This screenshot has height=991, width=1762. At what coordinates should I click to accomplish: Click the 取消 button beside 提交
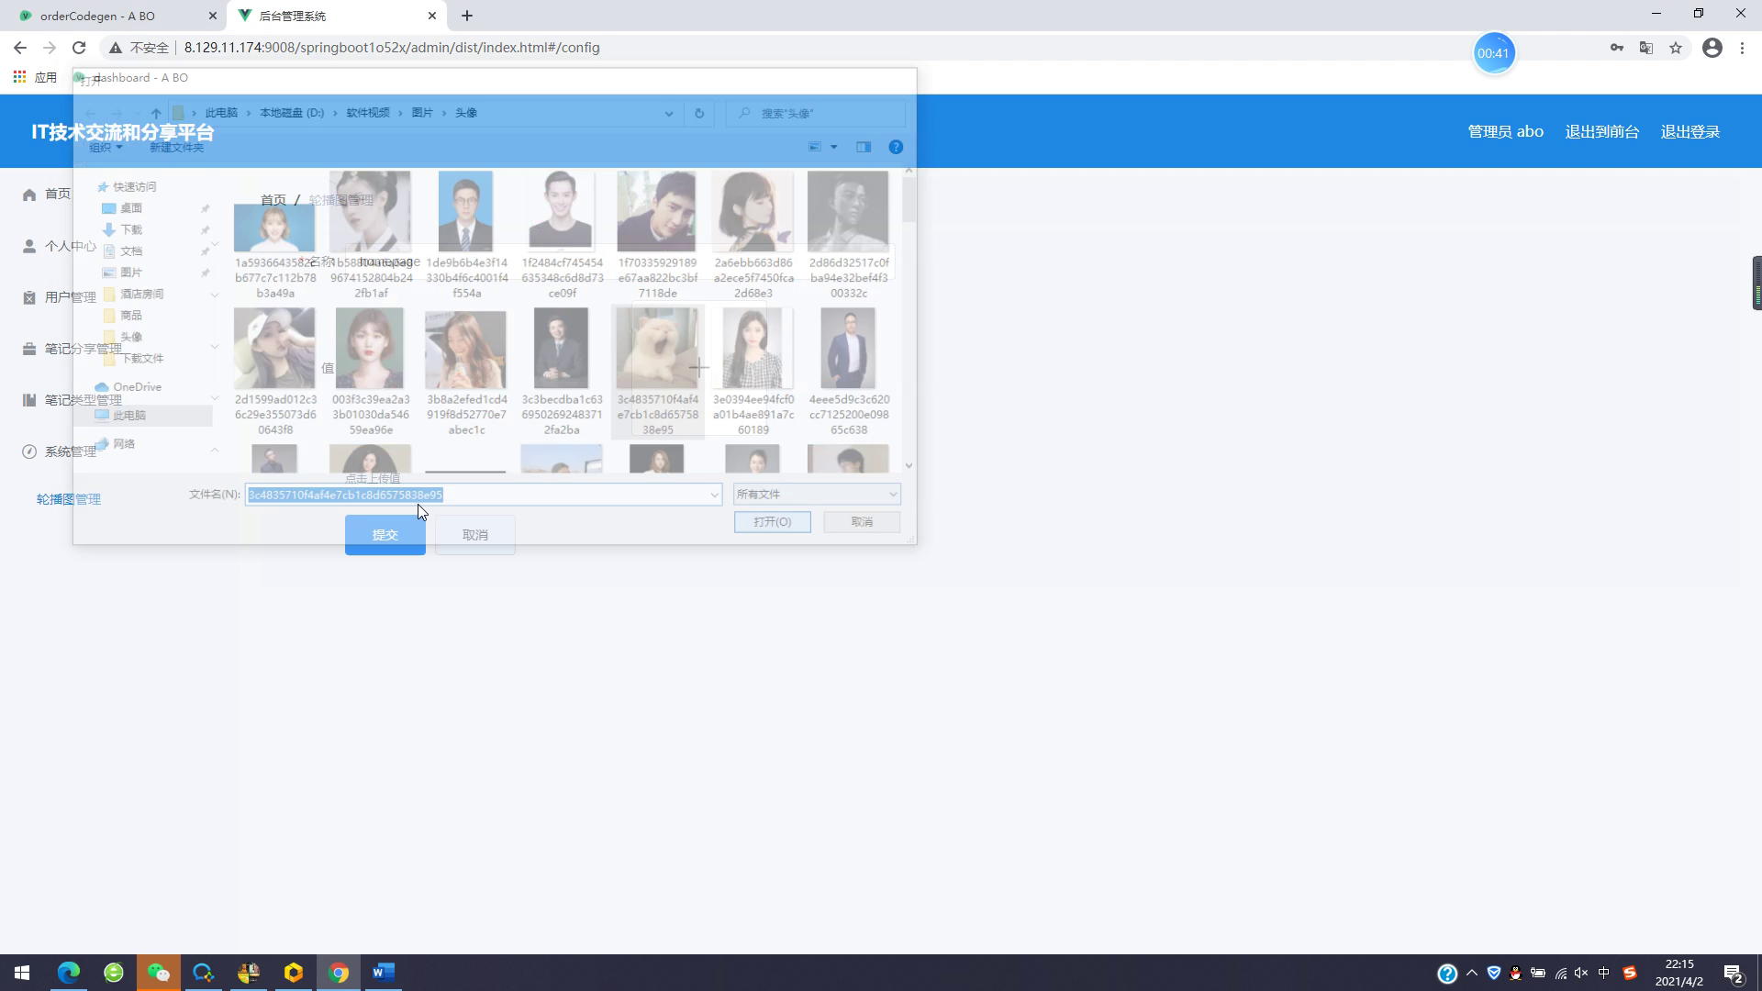coord(475,535)
